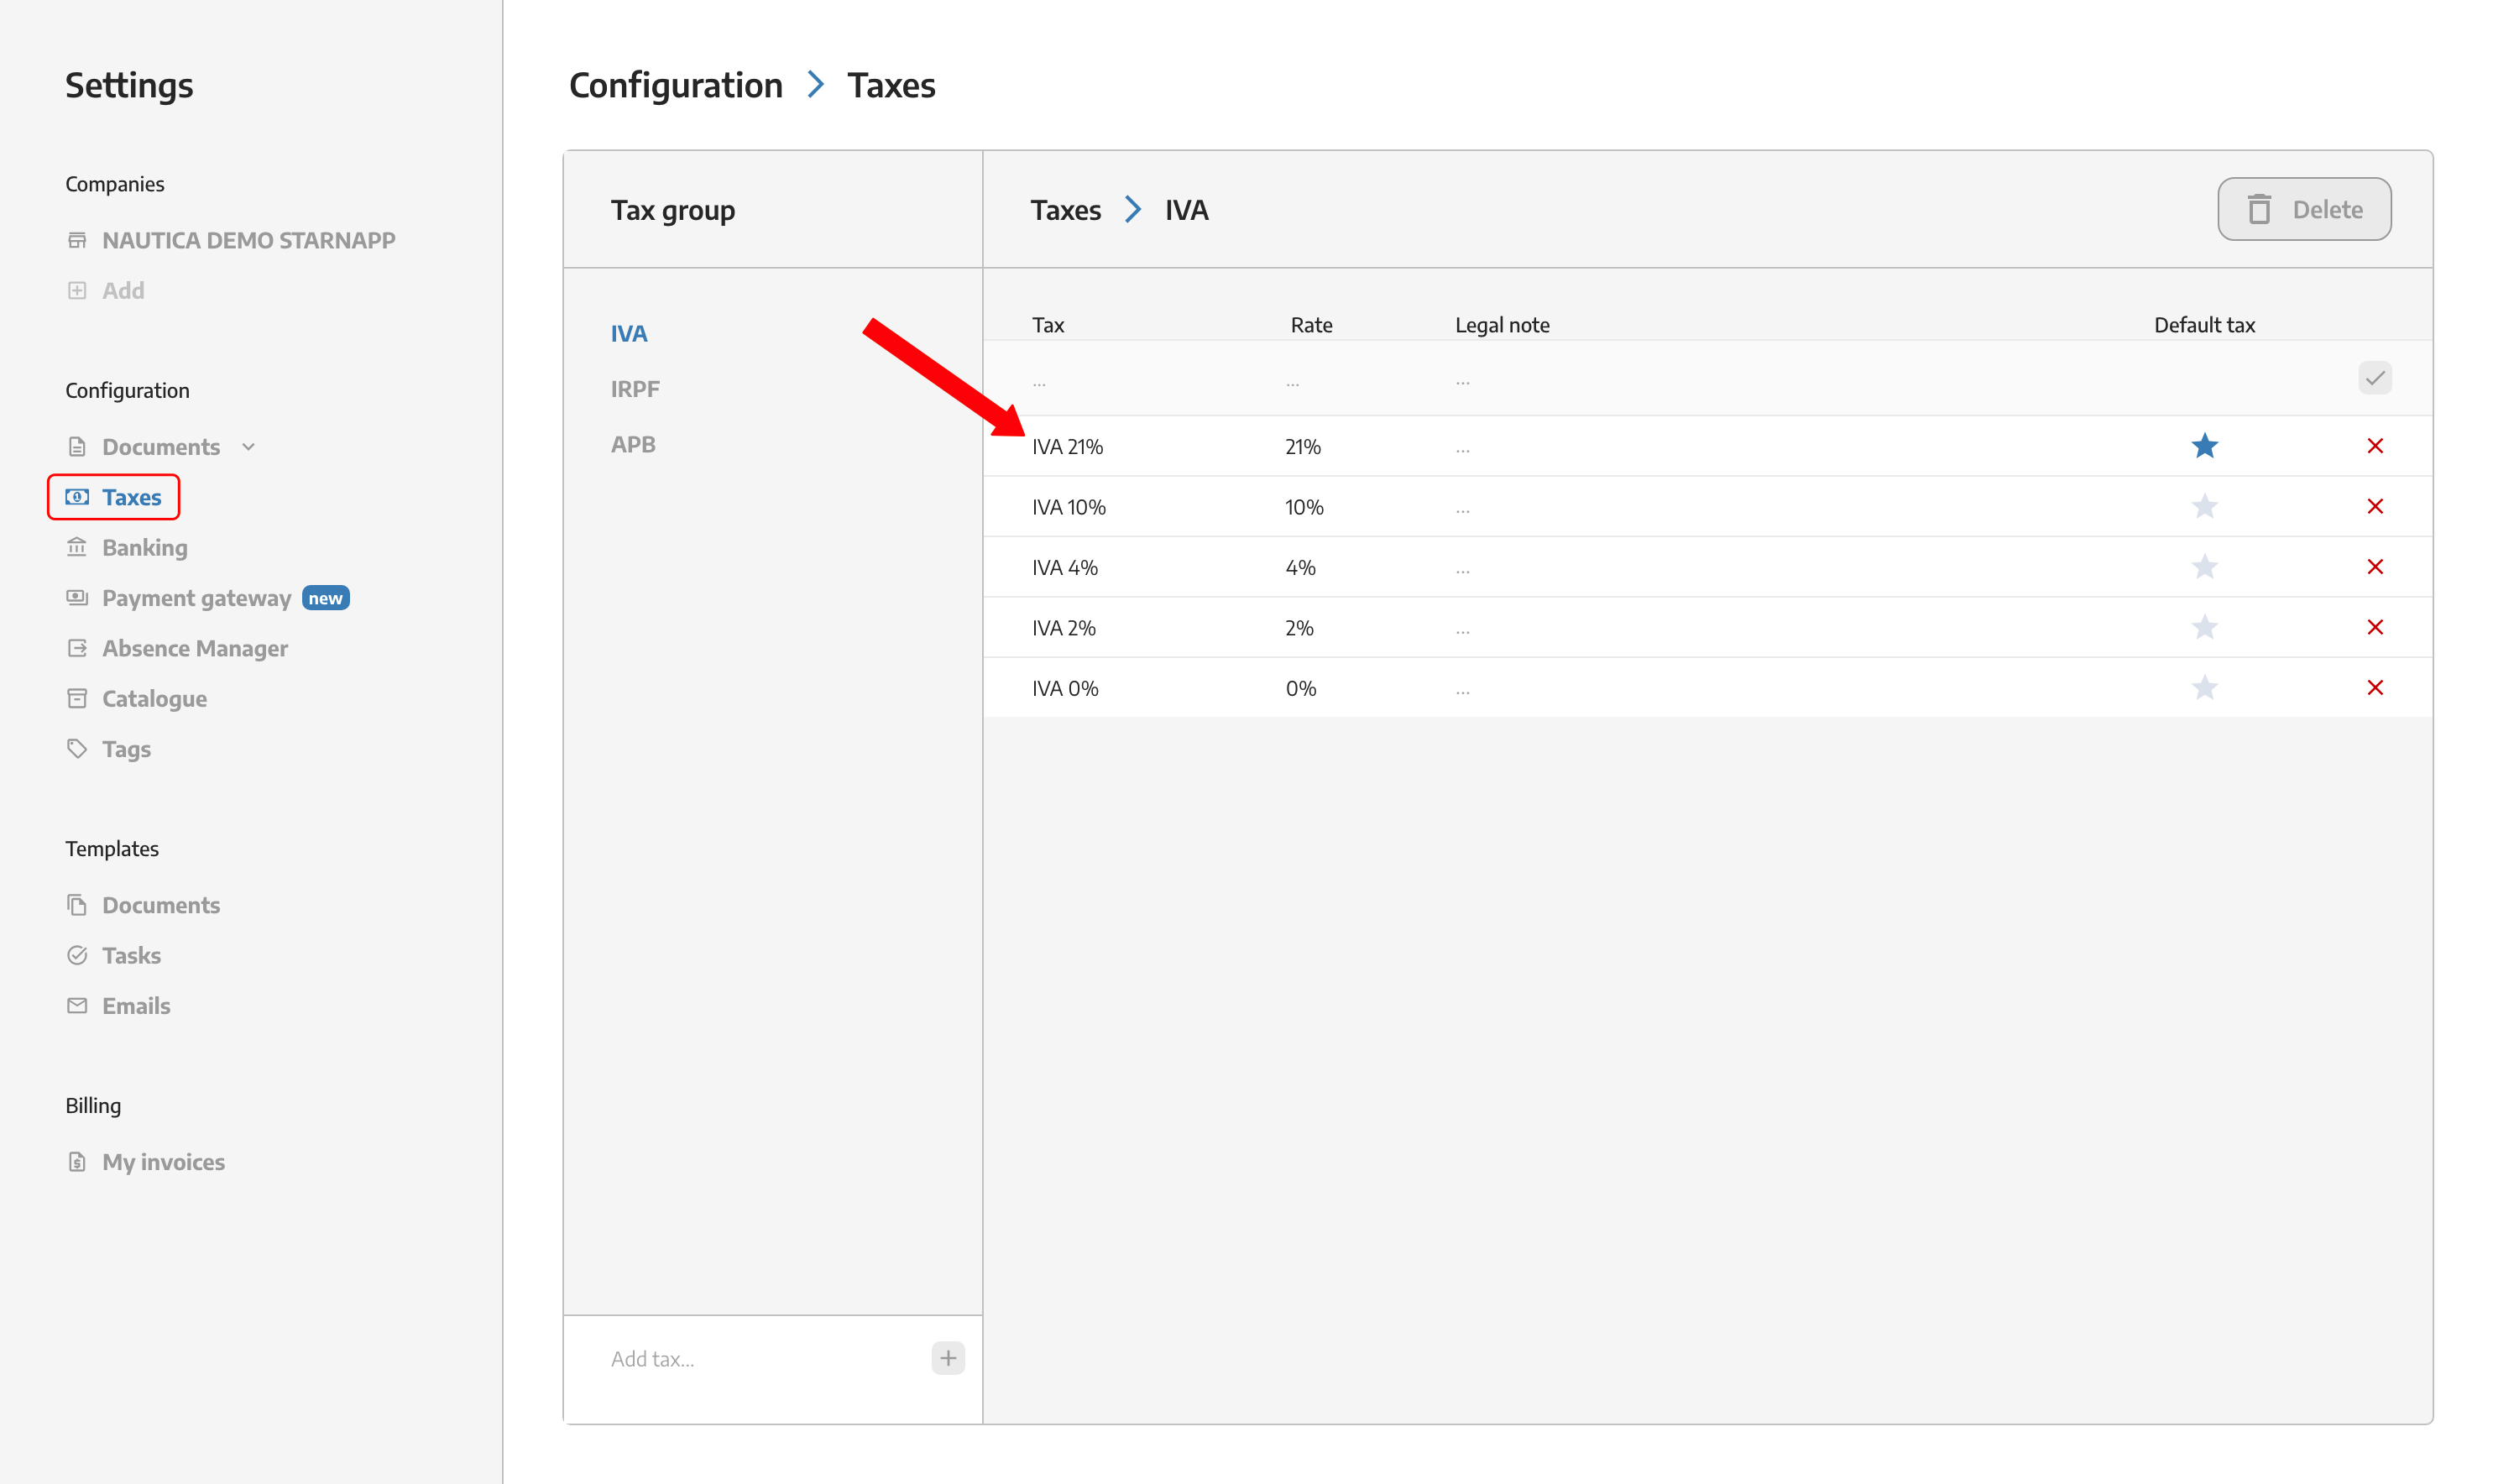Click the Catalogue box icon
Screen dimensions: 2493x1484
pos(77,698)
